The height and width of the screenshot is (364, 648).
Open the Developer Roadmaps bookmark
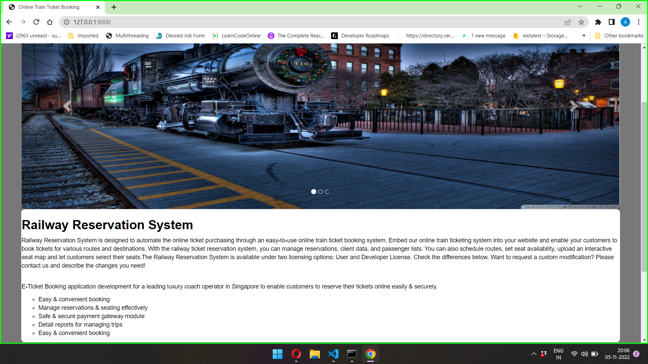[x=364, y=35]
